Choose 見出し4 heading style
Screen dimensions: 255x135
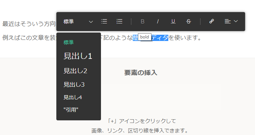[73, 97]
